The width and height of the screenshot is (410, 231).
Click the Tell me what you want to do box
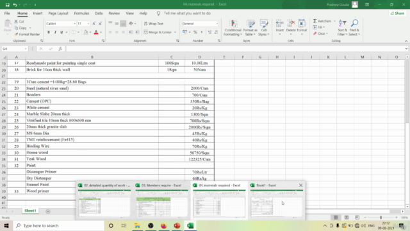(x=187, y=13)
